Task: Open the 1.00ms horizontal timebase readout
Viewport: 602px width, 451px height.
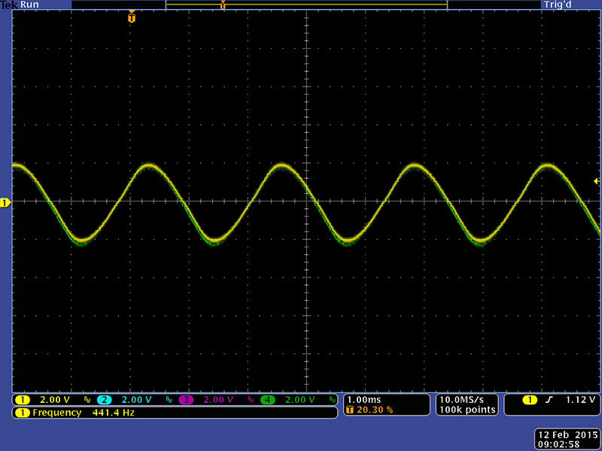Action: tap(364, 399)
